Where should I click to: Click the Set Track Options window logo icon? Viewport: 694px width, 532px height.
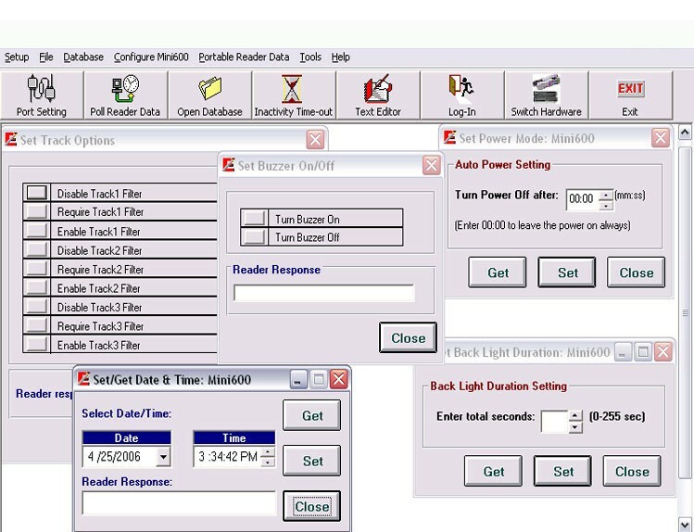tap(11, 139)
